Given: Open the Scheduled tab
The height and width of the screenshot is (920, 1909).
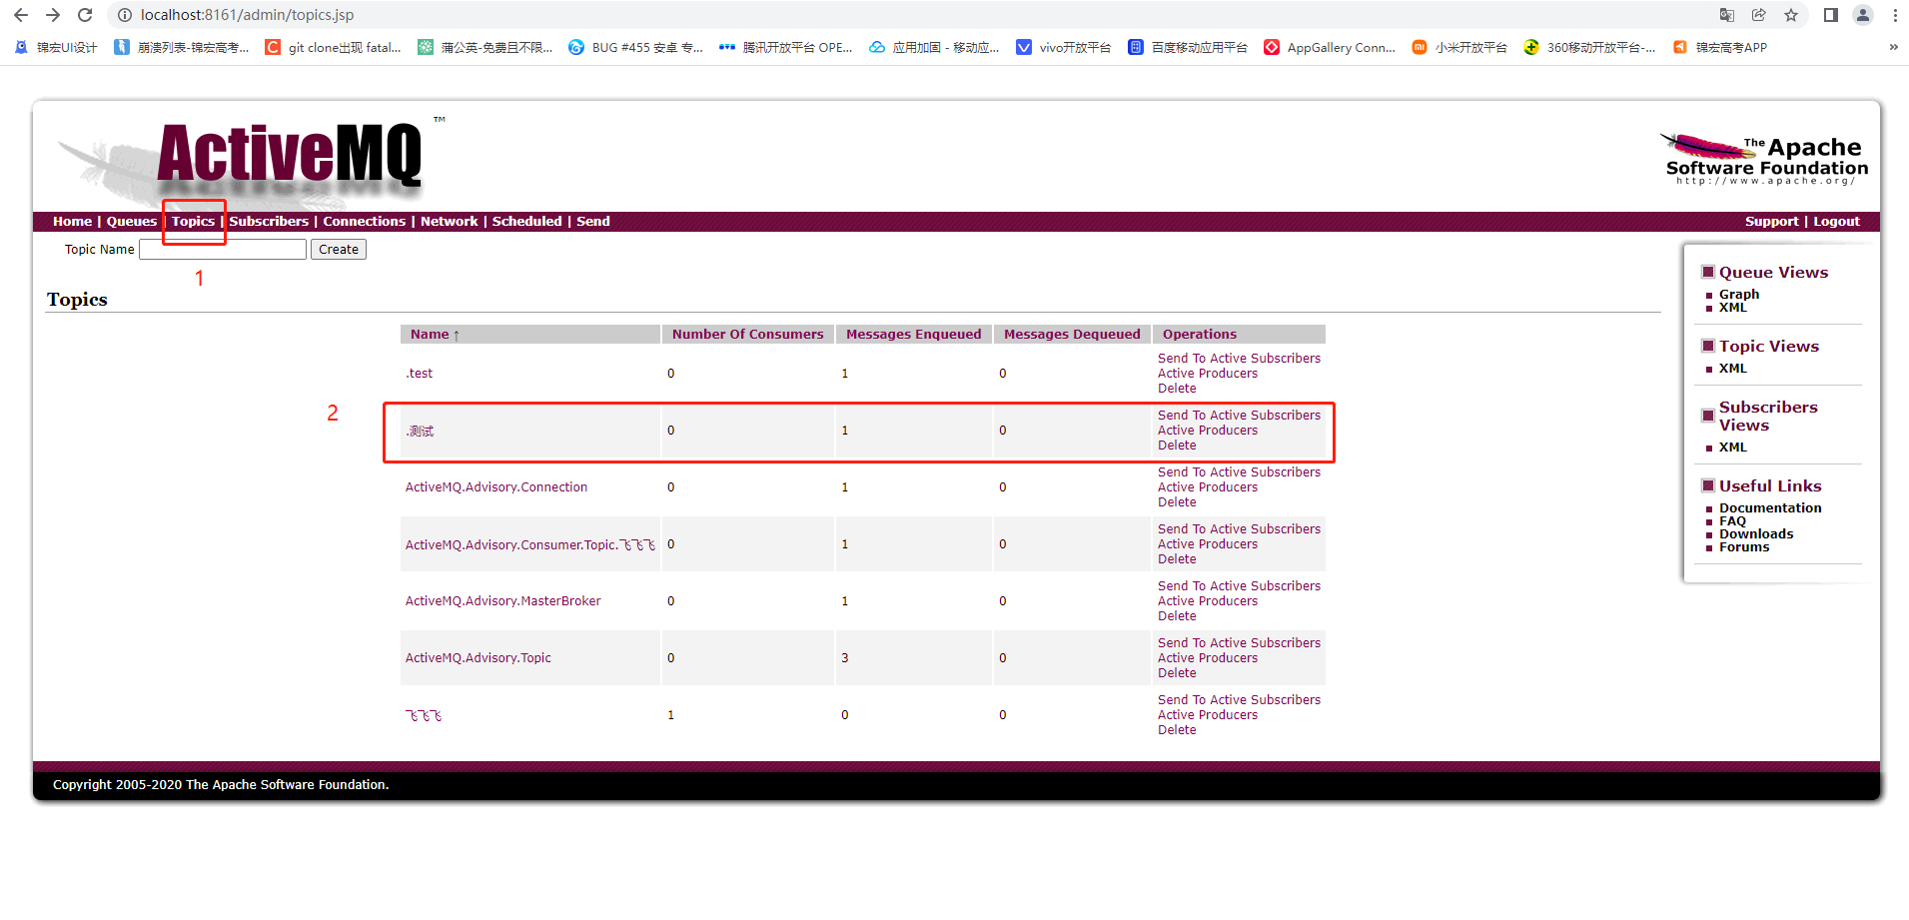Looking at the screenshot, I should point(526,222).
